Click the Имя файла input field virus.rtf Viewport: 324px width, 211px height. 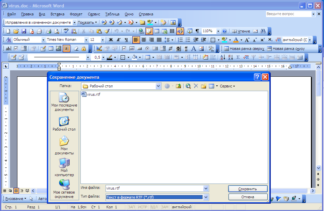click(154, 188)
